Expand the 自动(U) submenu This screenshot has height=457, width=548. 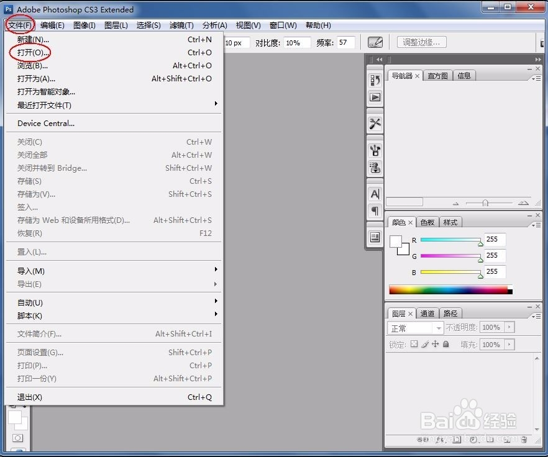click(x=114, y=302)
